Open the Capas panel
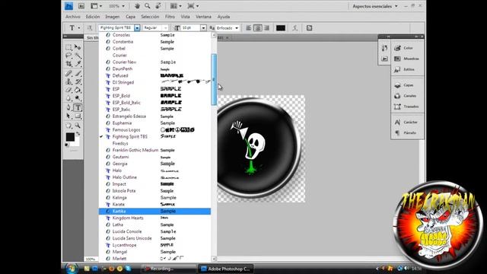The width and height of the screenshot is (487, 274). coord(407,85)
